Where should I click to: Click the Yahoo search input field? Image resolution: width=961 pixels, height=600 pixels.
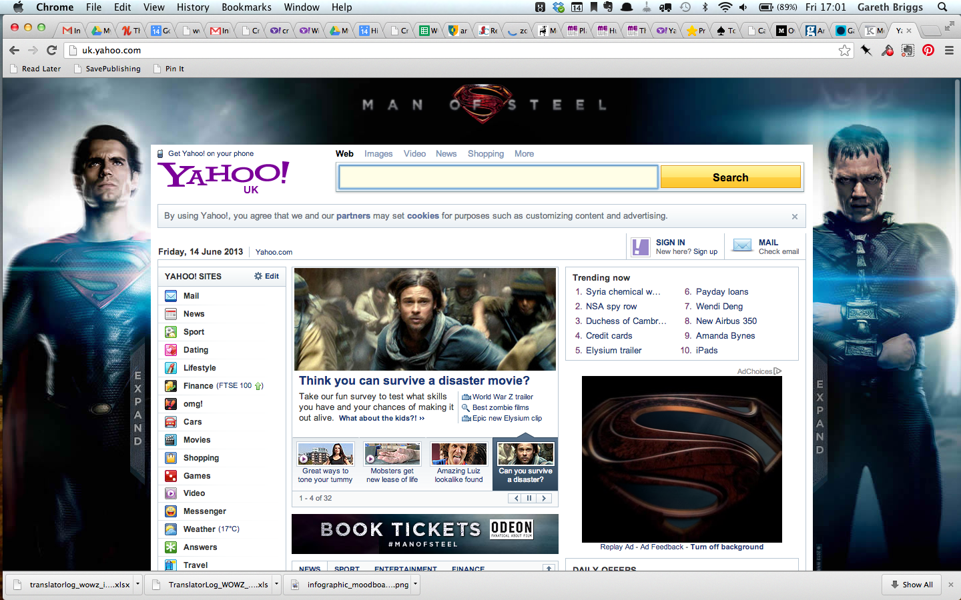coord(499,177)
